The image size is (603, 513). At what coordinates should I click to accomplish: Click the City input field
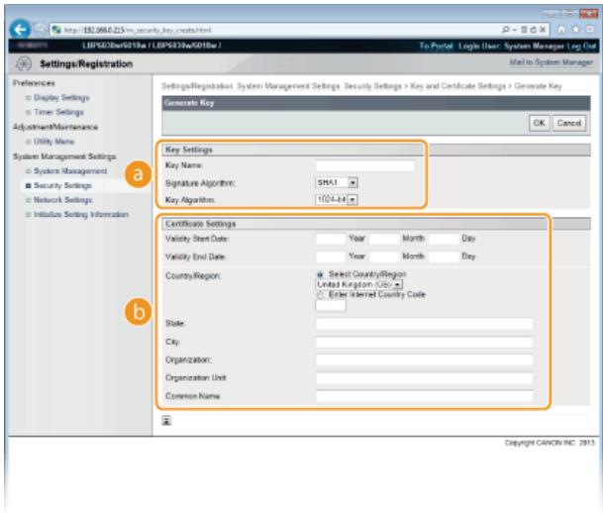pos(424,342)
